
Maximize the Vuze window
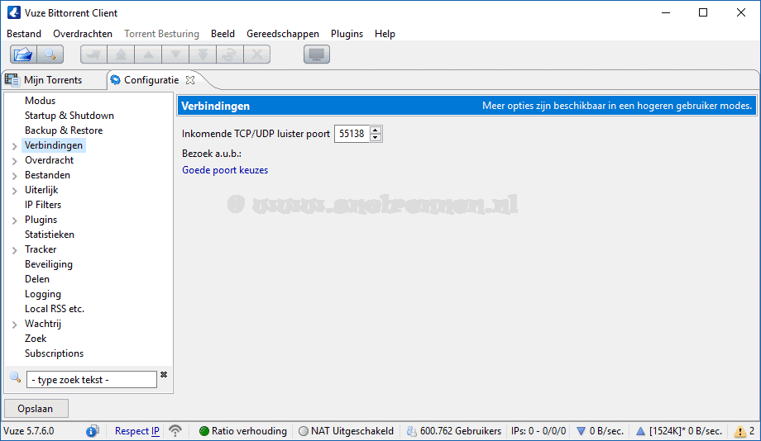pos(703,12)
